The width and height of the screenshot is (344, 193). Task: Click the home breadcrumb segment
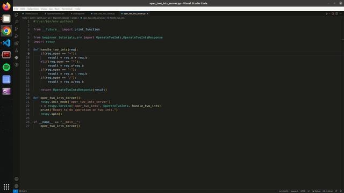(25, 18)
